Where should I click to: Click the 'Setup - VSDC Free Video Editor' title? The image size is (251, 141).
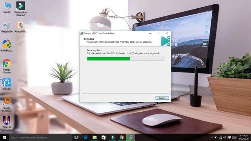[99, 33]
